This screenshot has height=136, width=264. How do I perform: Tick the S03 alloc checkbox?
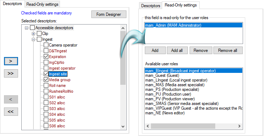(46, 109)
